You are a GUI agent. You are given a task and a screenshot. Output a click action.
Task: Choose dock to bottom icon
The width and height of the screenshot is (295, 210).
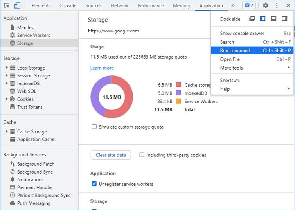[273, 19]
